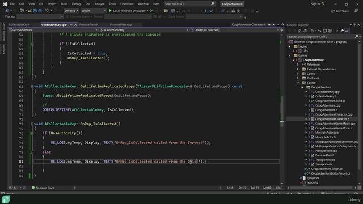Screen dimensions: 363x204
Task: Click the CoopAdventure solution name button
Action: [232, 4]
